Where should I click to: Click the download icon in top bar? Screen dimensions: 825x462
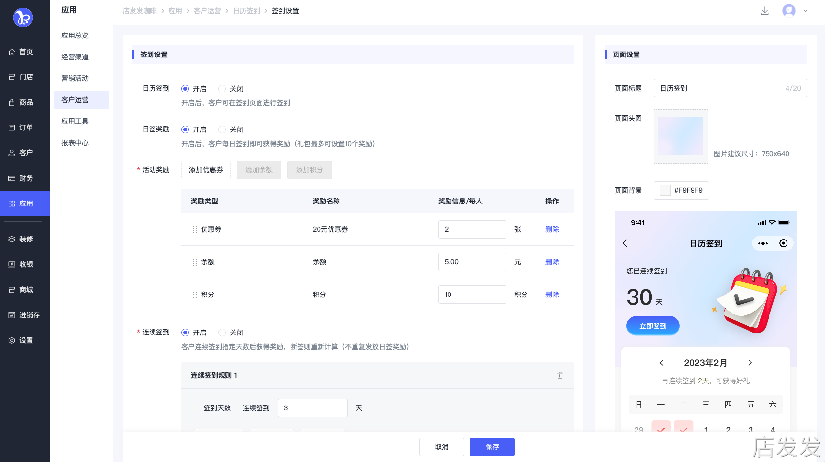coord(765,11)
